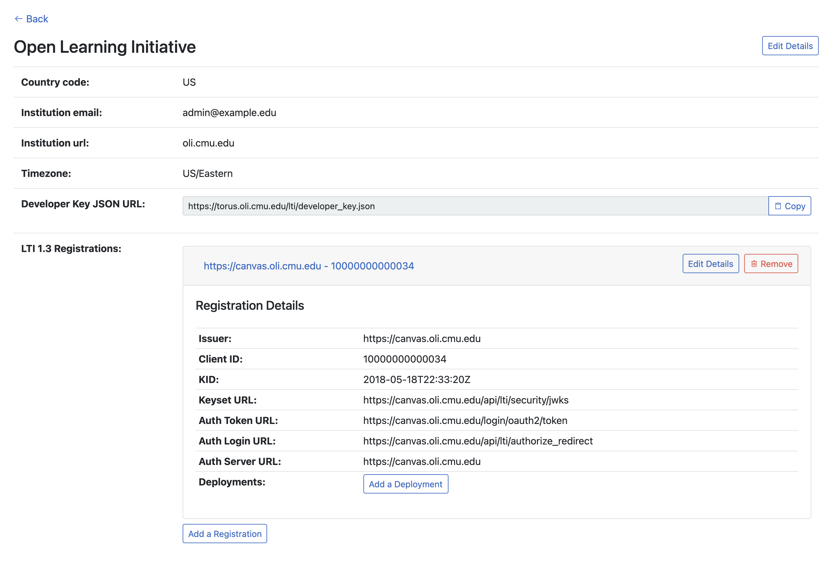Click the Registration Details heading

249,305
